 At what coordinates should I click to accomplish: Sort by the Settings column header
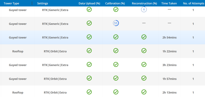(43, 3)
